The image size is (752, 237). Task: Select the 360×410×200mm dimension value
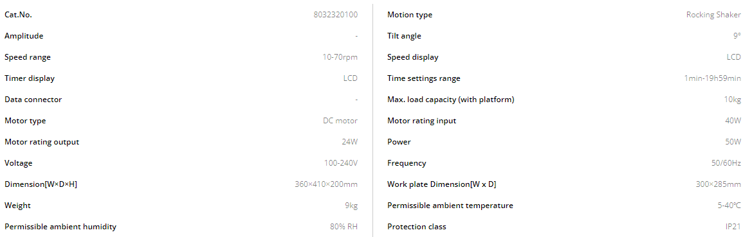[326, 184]
